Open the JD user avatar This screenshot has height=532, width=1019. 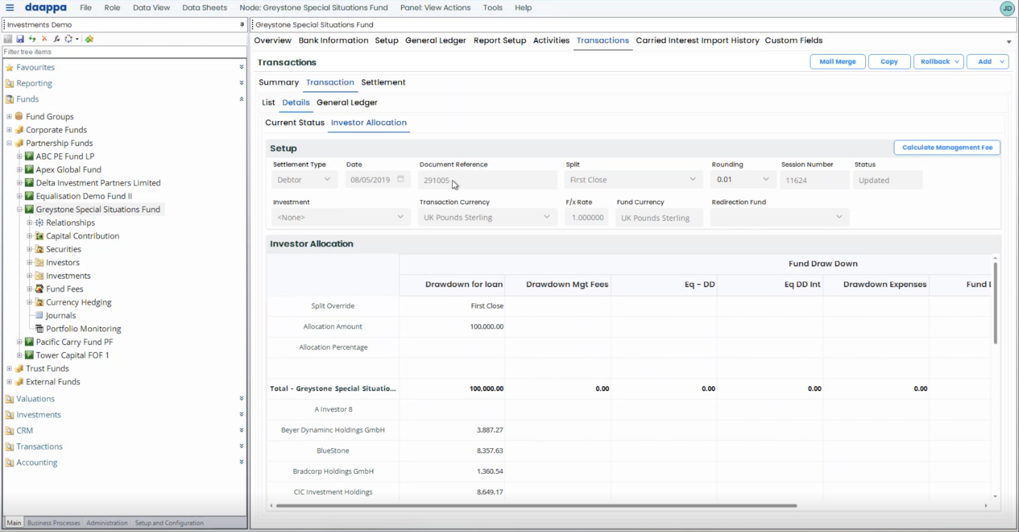point(1007,8)
